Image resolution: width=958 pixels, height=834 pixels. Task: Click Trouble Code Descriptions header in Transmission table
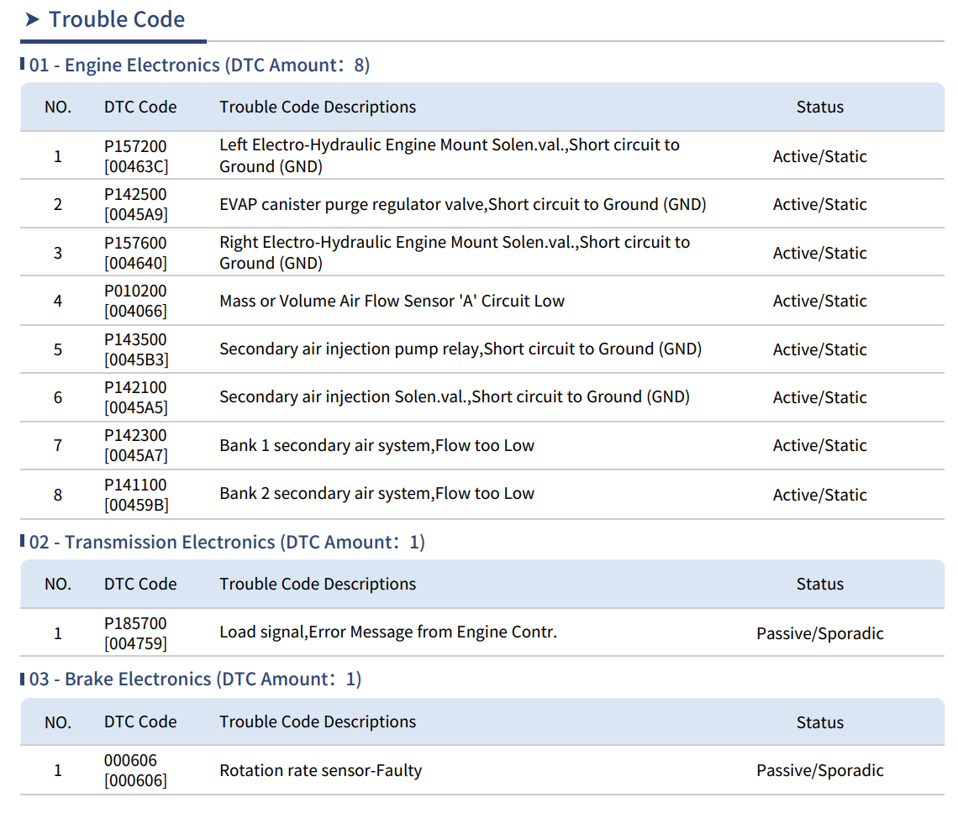pyautogui.click(x=318, y=584)
